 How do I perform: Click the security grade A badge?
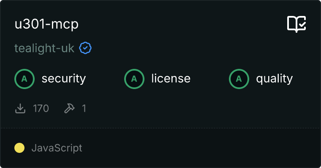(x=24, y=79)
